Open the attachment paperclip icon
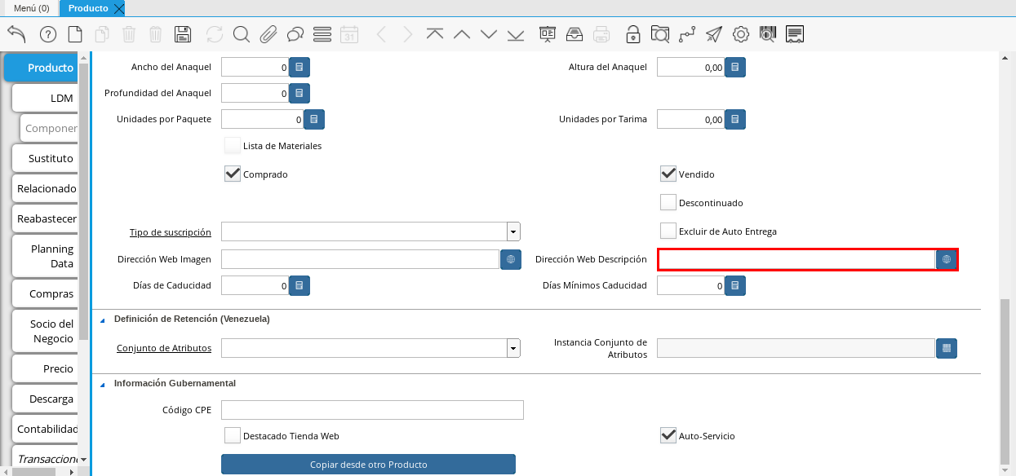Image resolution: width=1016 pixels, height=476 pixels. pos(268,34)
